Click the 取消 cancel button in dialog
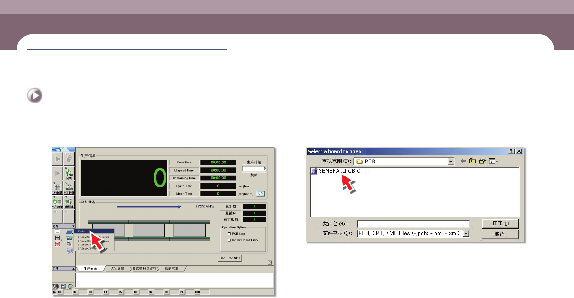The width and height of the screenshot is (574, 298). click(x=500, y=234)
